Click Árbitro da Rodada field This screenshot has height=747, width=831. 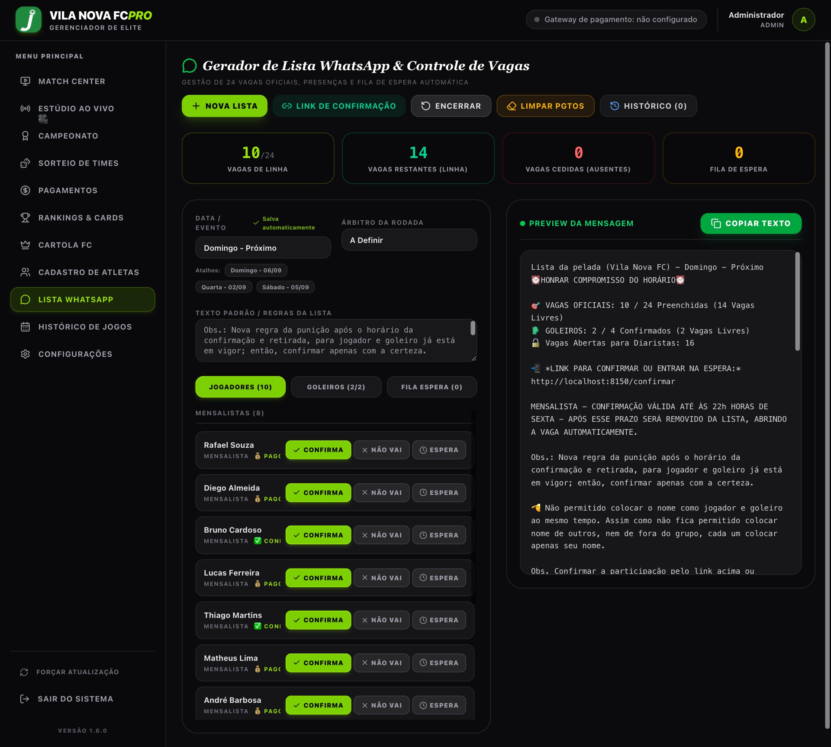tap(409, 240)
